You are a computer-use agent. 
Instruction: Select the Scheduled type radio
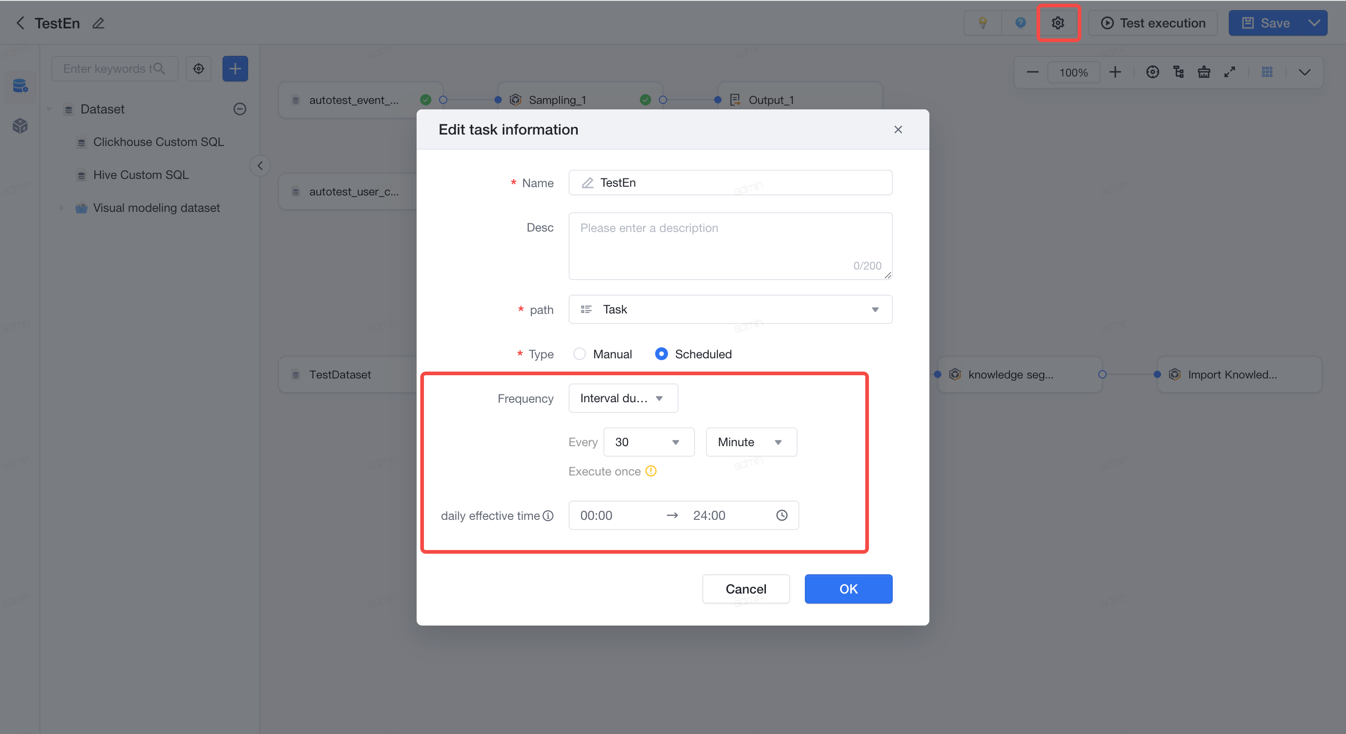(x=661, y=354)
